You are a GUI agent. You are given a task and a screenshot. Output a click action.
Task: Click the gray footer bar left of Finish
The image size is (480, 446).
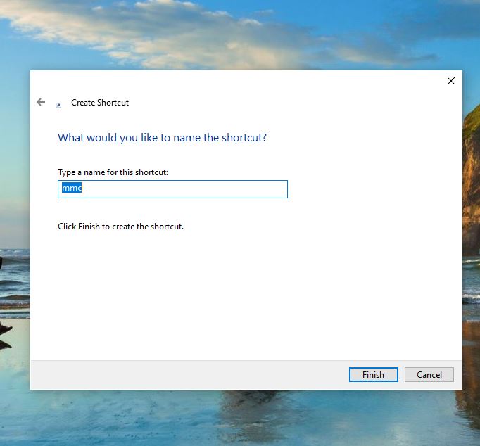pos(183,374)
